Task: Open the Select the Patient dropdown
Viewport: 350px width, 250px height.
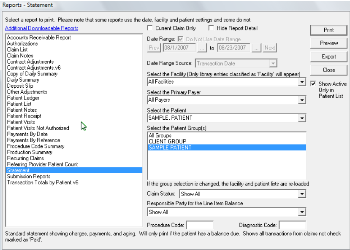Action: click(301, 118)
